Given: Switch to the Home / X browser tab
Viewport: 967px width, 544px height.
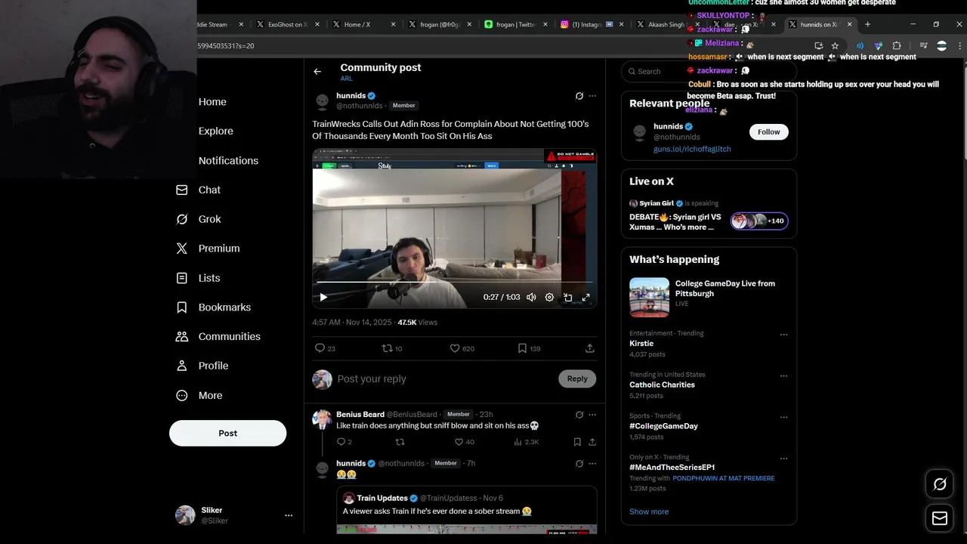Looking at the screenshot, I should [x=364, y=24].
